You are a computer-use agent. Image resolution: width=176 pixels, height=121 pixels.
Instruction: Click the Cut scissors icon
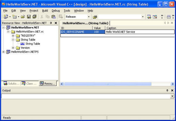click(x=42, y=17)
